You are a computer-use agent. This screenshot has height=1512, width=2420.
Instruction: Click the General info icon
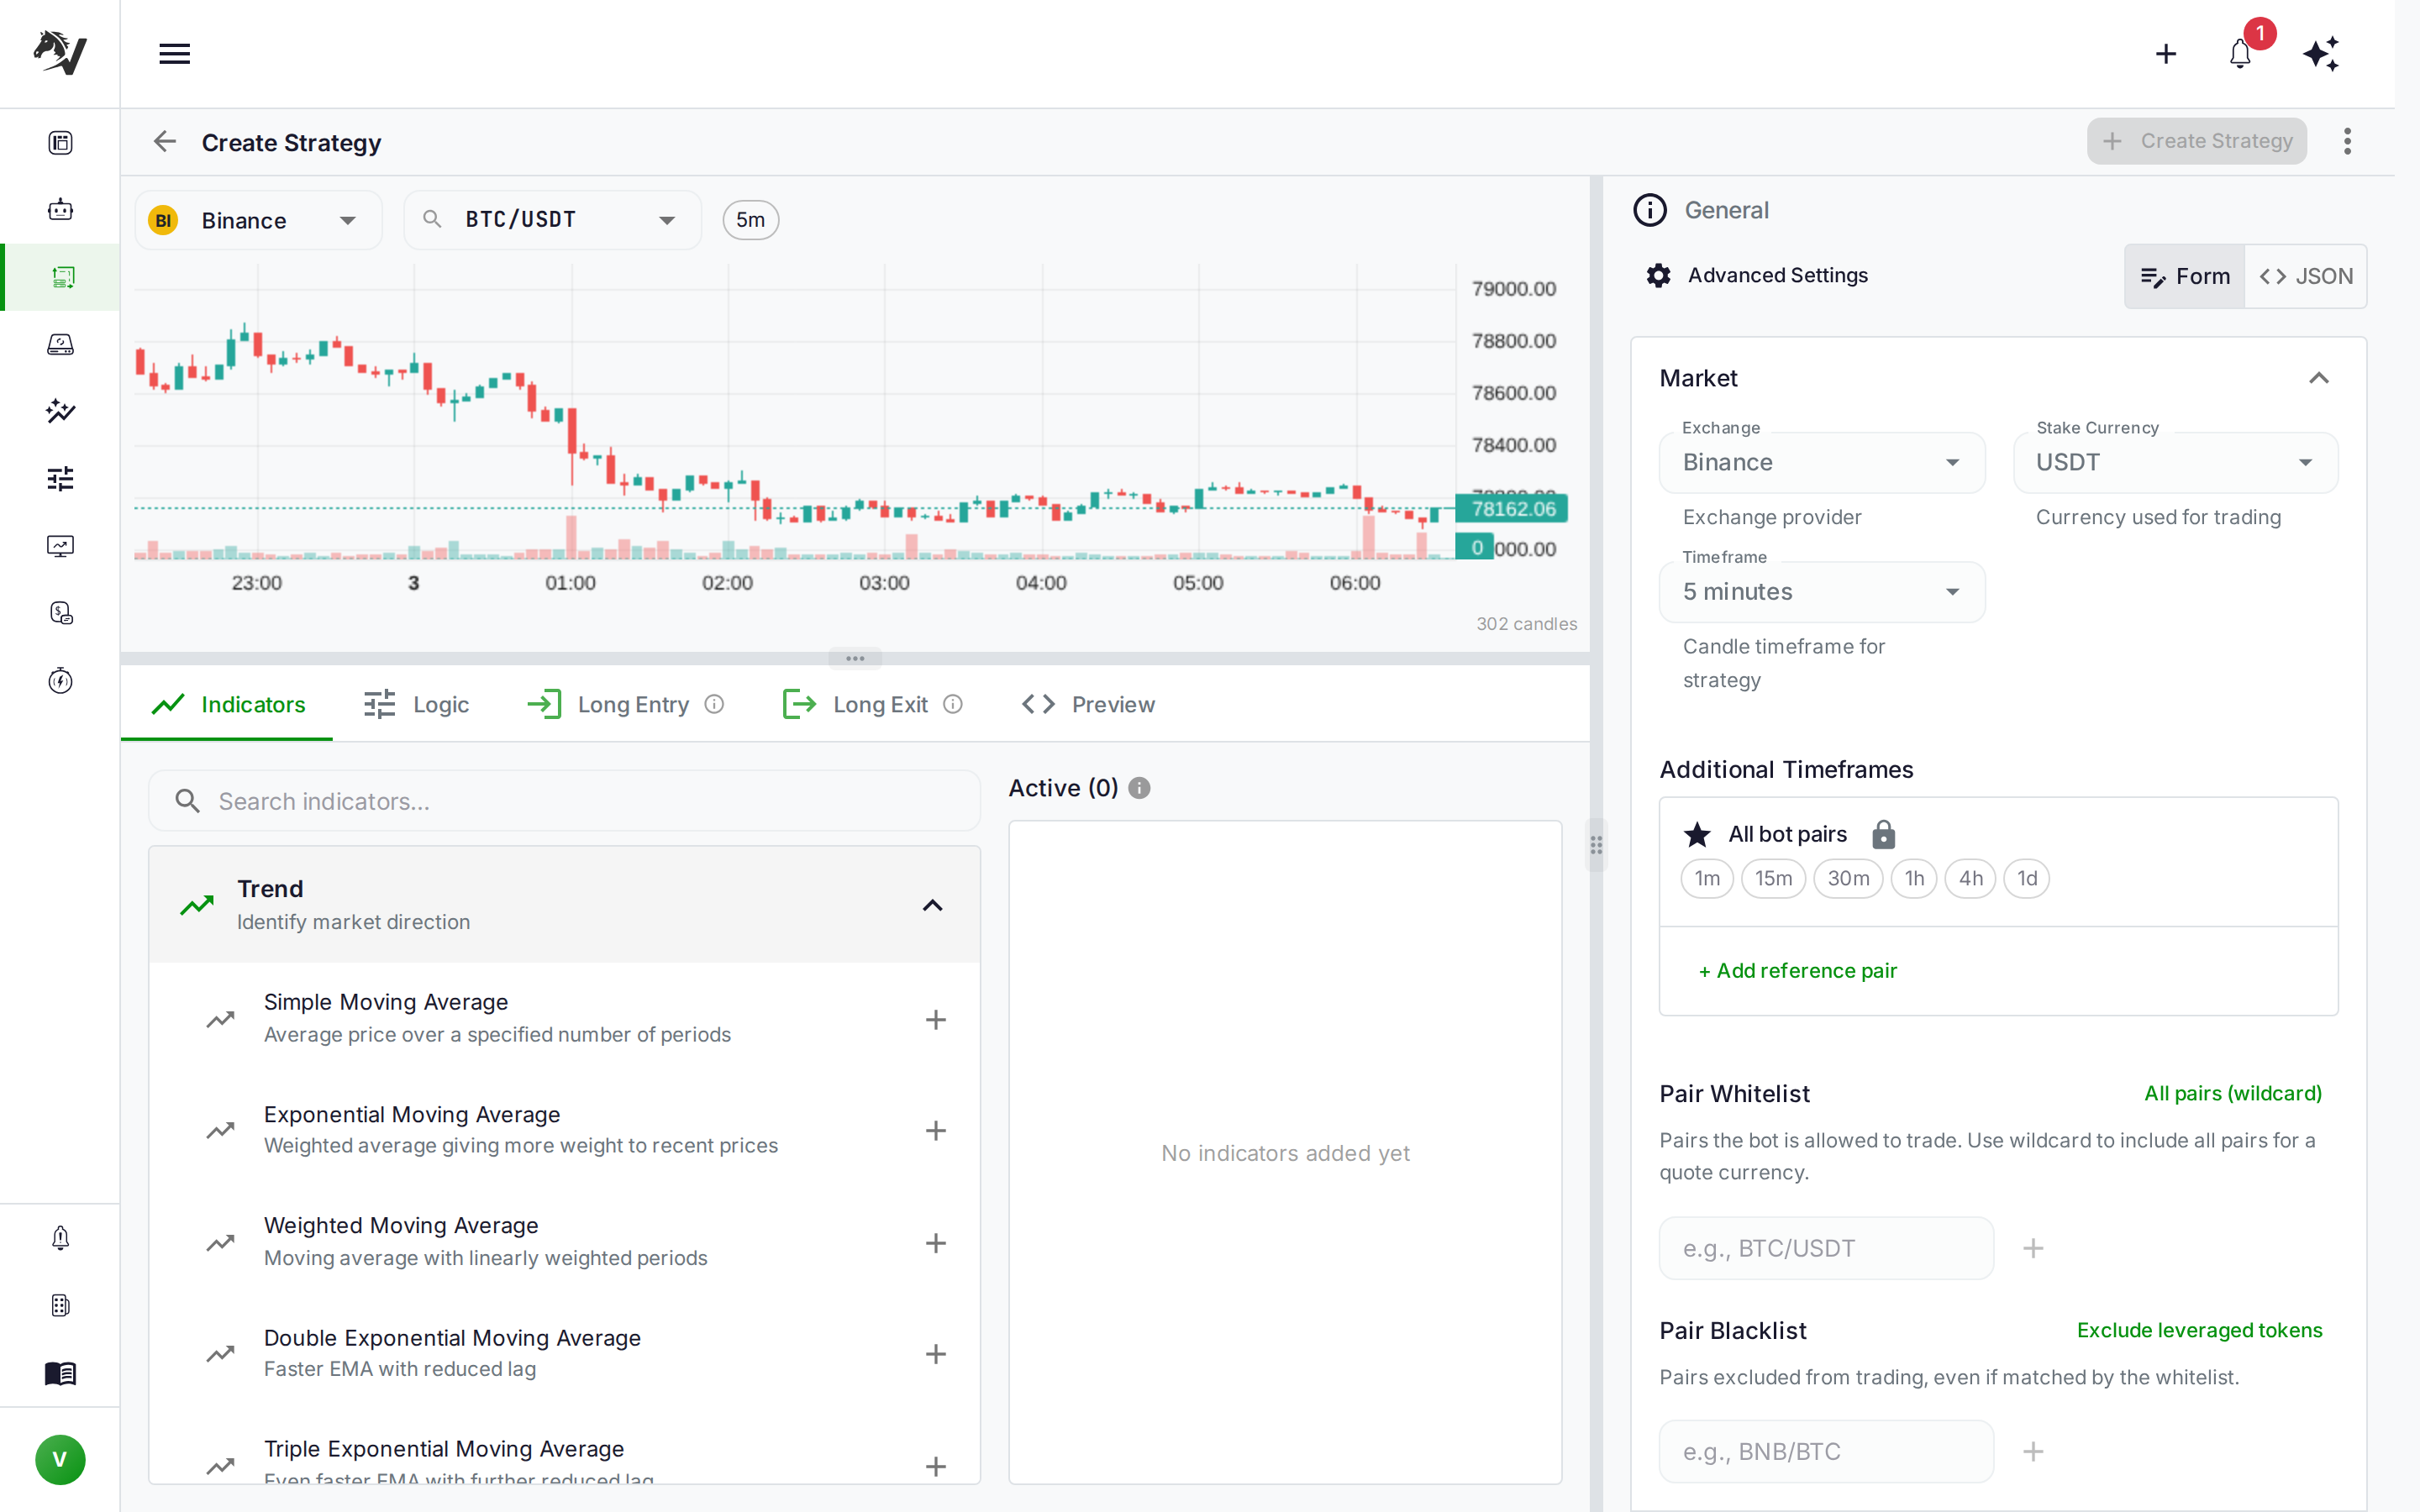1650,210
